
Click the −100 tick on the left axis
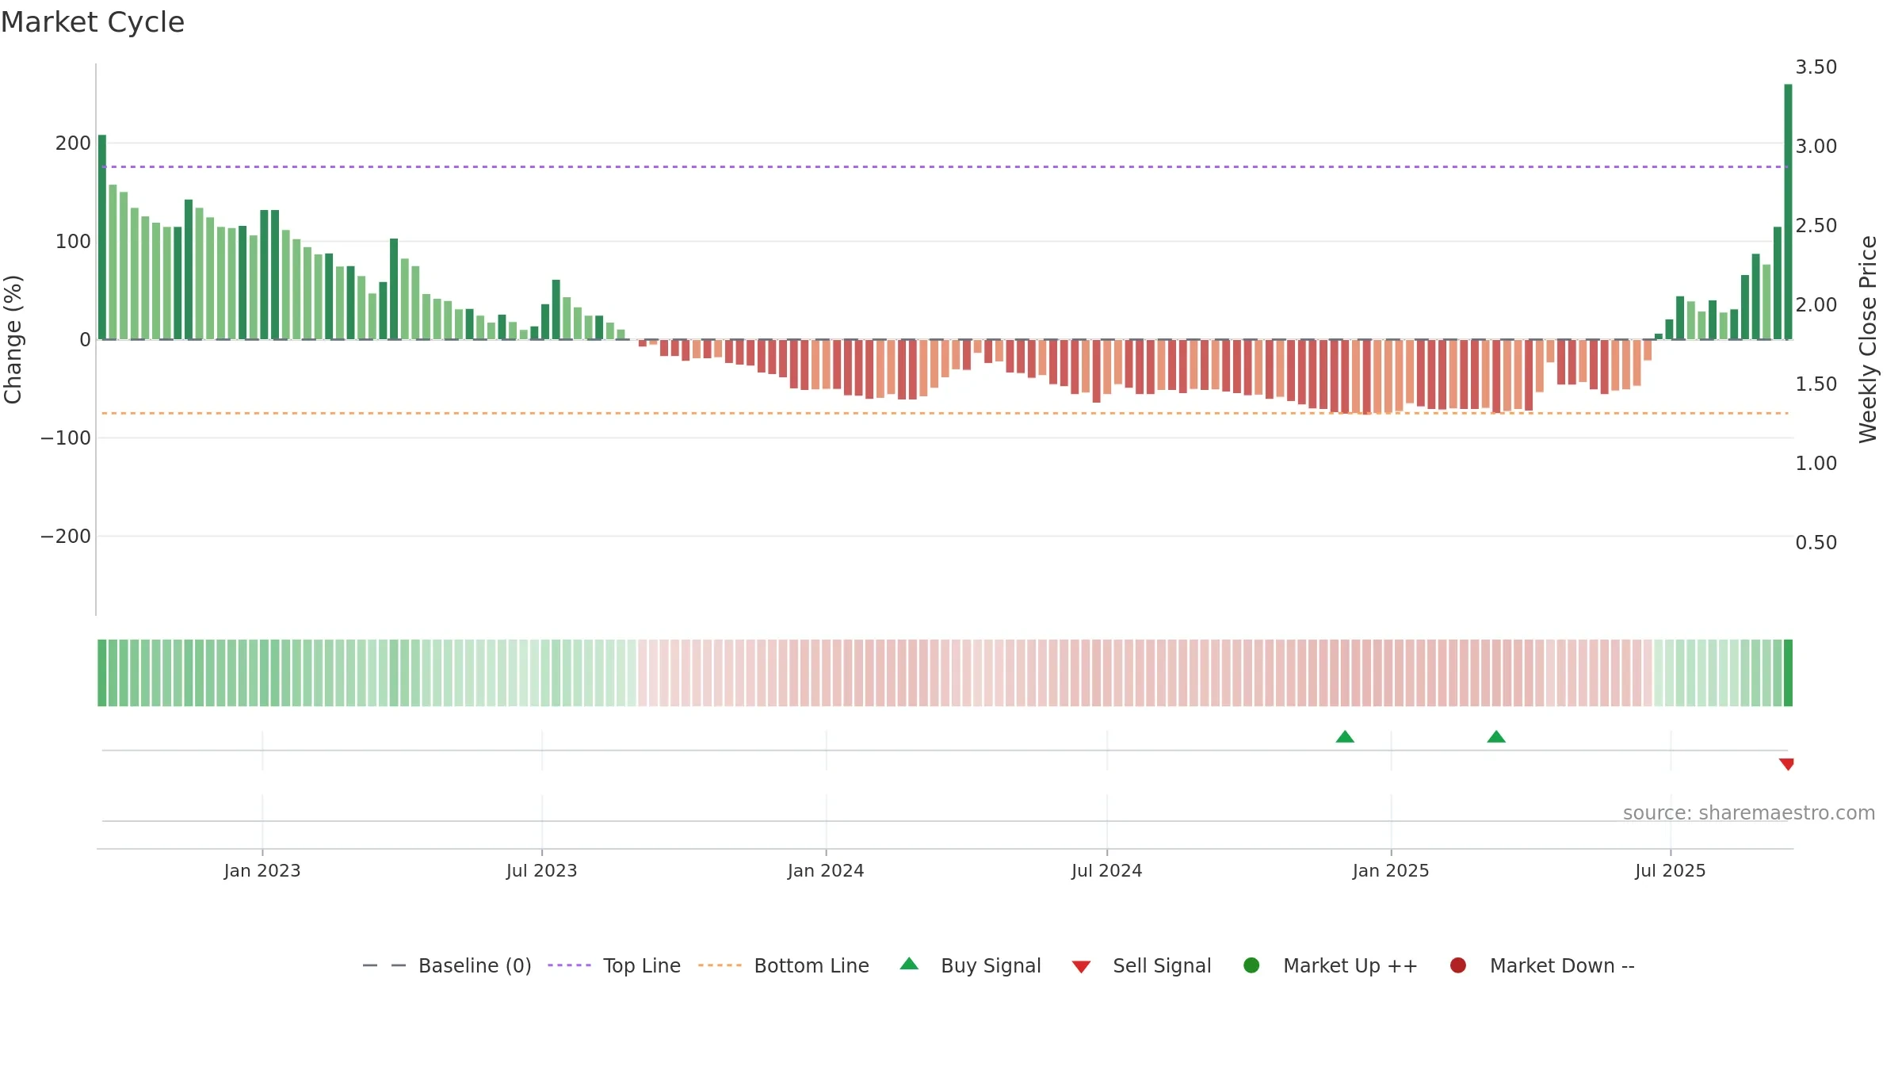pyautogui.click(x=66, y=438)
